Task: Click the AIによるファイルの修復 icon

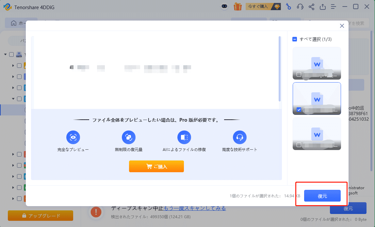Action: coord(184,137)
